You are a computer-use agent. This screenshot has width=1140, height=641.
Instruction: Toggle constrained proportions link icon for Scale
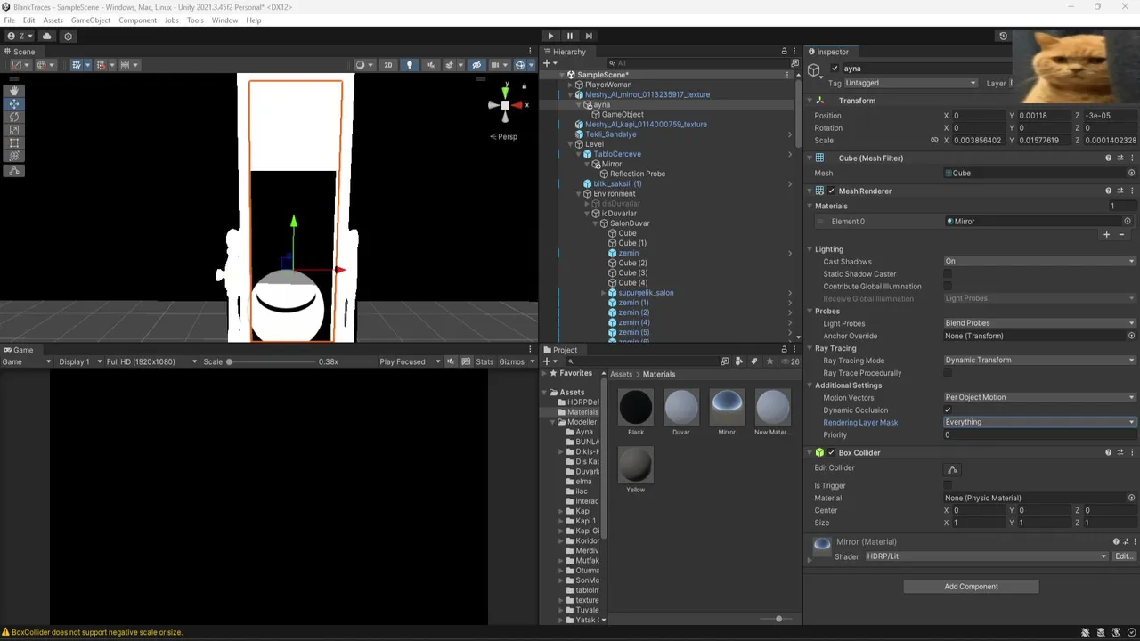coord(934,141)
